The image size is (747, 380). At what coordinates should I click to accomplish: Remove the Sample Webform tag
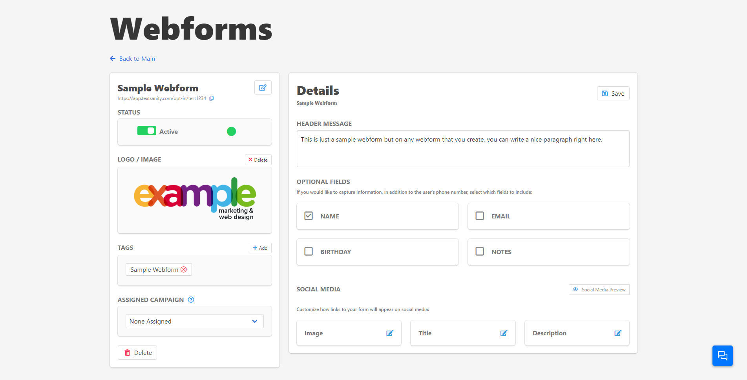(x=184, y=269)
